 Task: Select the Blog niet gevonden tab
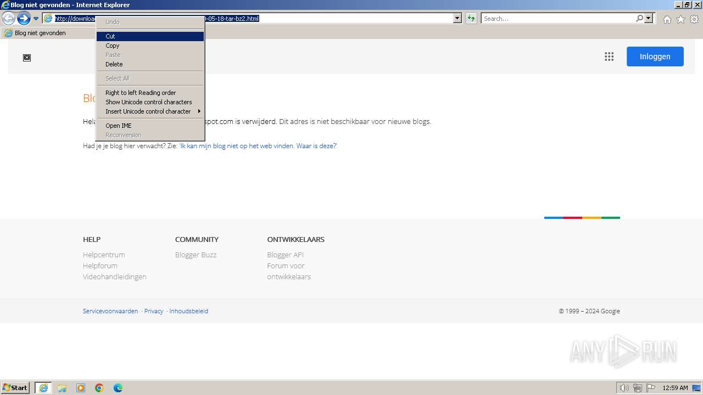[x=36, y=33]
